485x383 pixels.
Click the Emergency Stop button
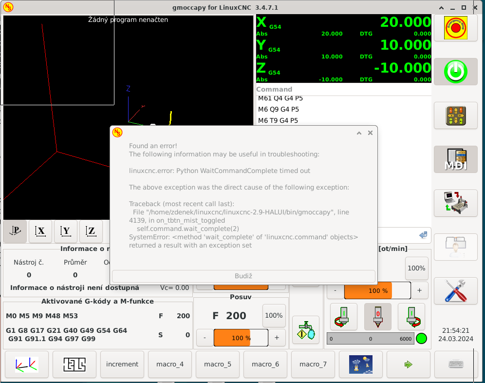[456, 28]
